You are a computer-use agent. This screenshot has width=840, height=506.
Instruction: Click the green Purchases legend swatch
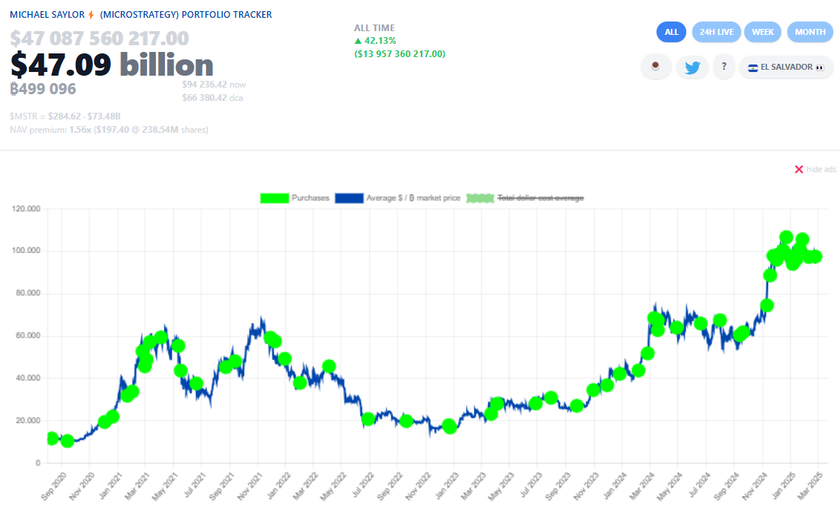coord(274,198)
